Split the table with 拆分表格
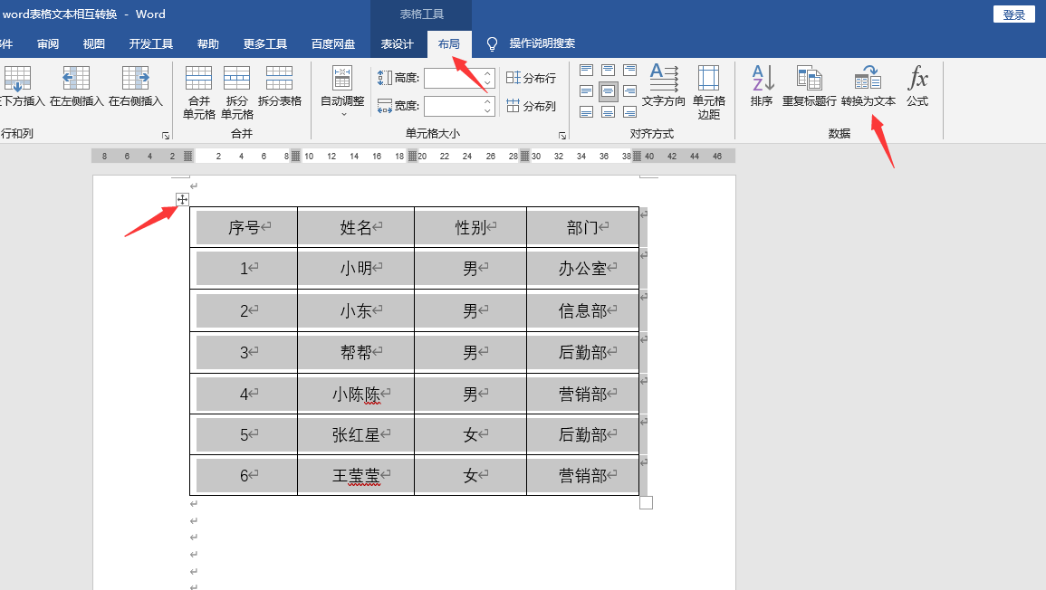1046x590 pixels. 280,86
